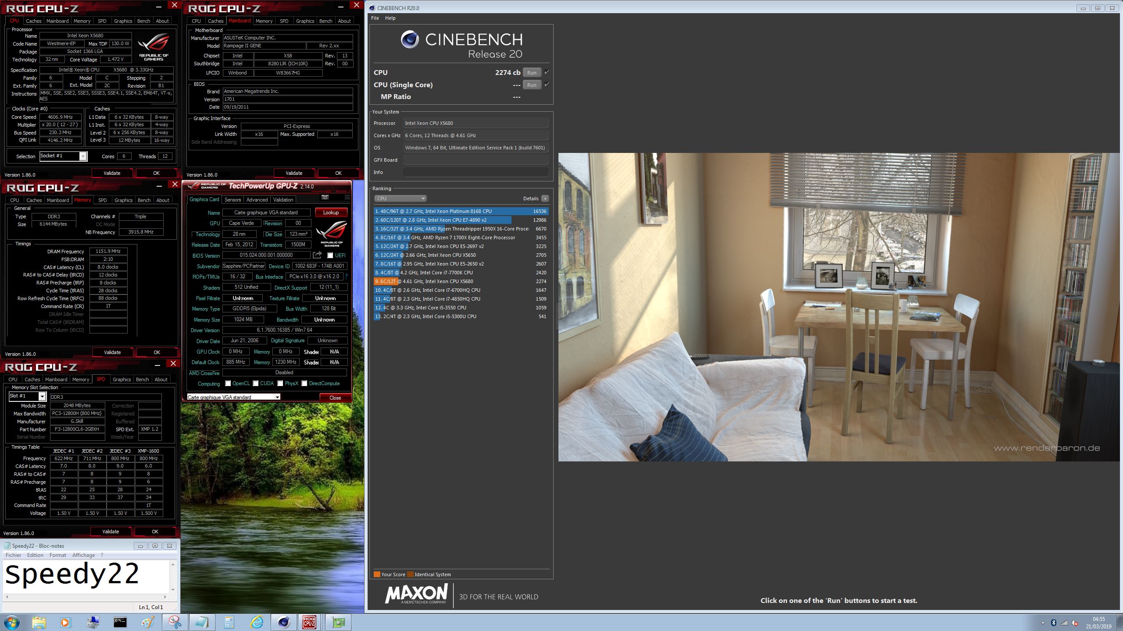Click Validate in the CPU-Z Mainboard window
Screen dimensions: 1123x631
click(x=294, y=173)
